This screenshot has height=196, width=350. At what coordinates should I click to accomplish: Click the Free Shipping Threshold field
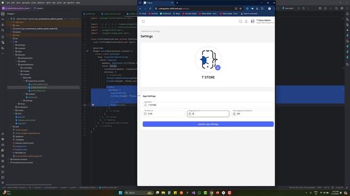(x=252, y=114)
